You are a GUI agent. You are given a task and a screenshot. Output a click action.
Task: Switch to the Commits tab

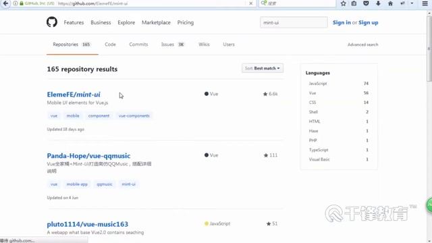coord(138,45)
